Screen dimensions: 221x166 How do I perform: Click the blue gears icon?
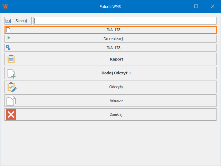click(x=8, y=48)
